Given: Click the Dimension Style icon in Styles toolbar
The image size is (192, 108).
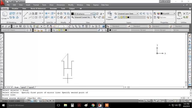Looking at the screenshot, I should click(129, 26).
